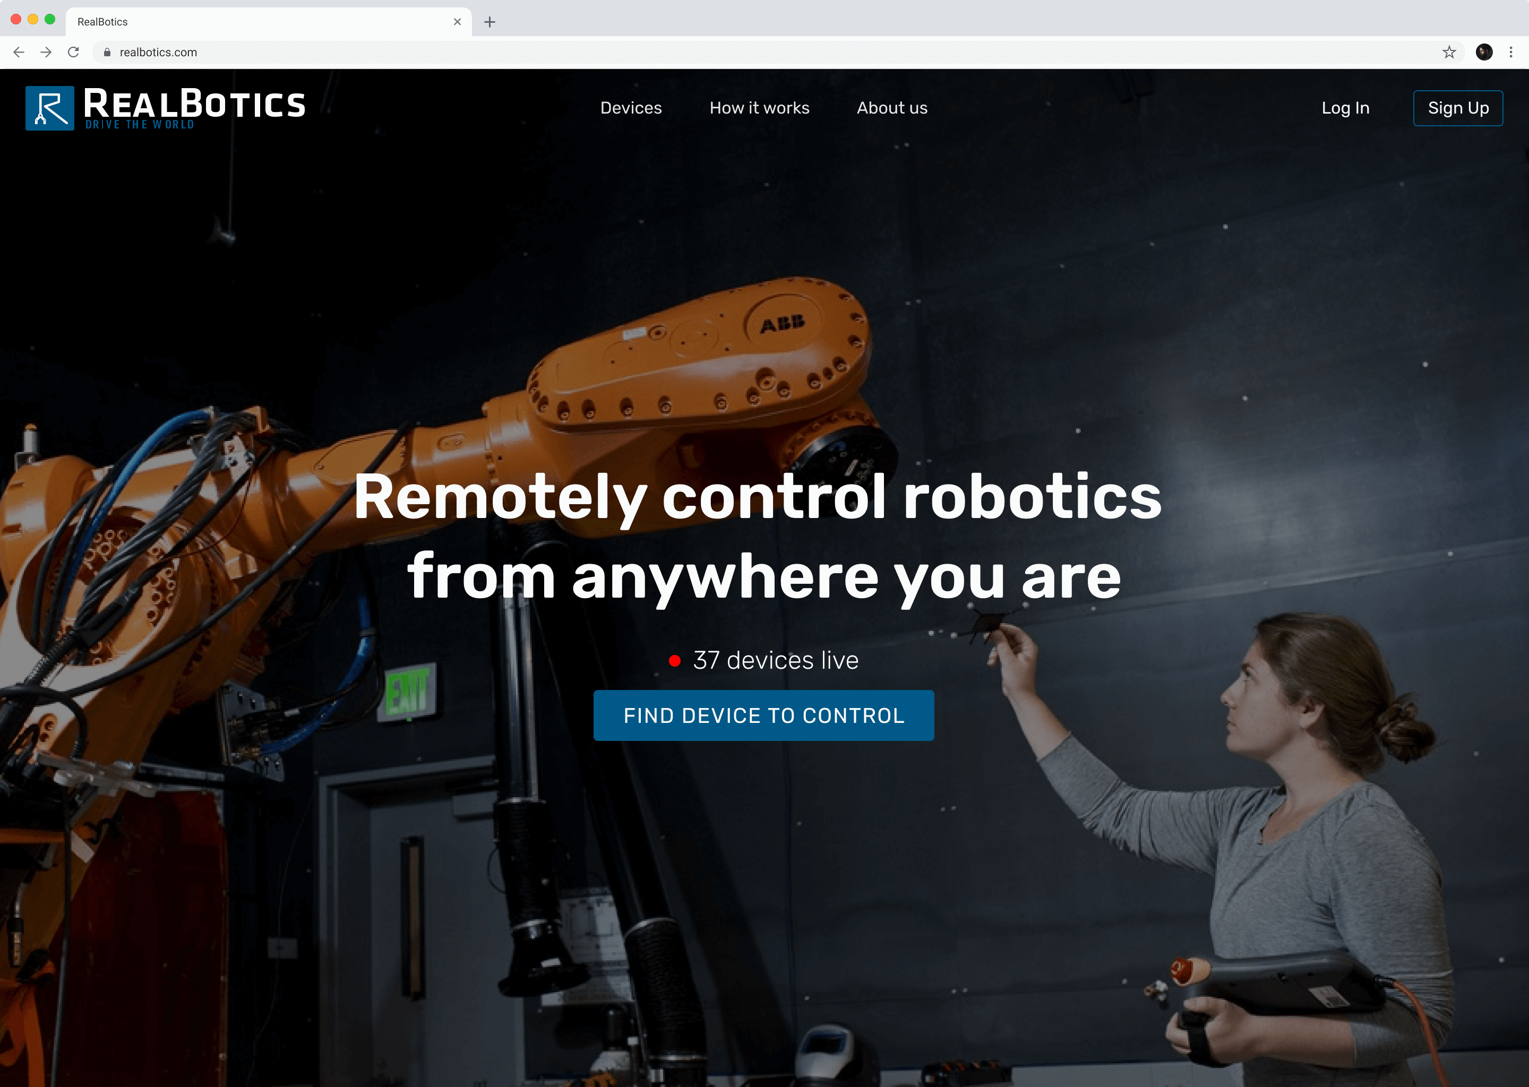Click the browser back arrow
The height and width of the screenshot is (1087, 1529).
(x=19, y=52)
